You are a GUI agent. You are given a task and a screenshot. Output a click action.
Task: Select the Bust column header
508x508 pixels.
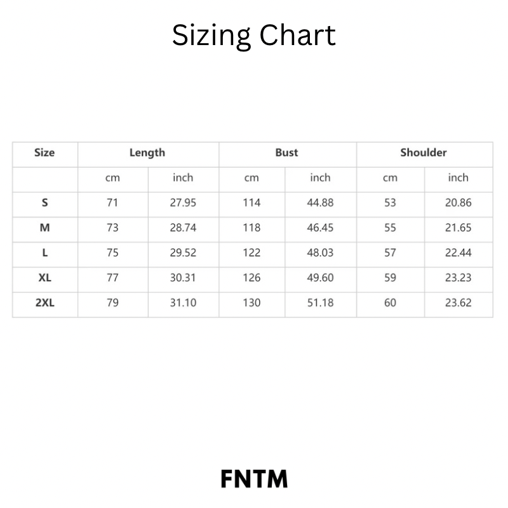pos(286,152)
